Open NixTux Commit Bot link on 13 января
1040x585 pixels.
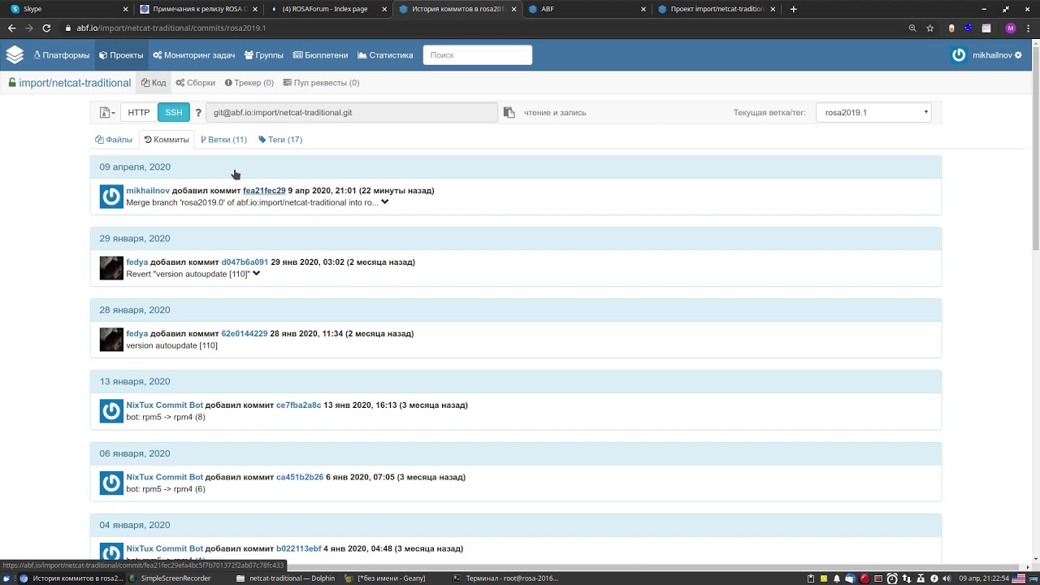(165, 405)
